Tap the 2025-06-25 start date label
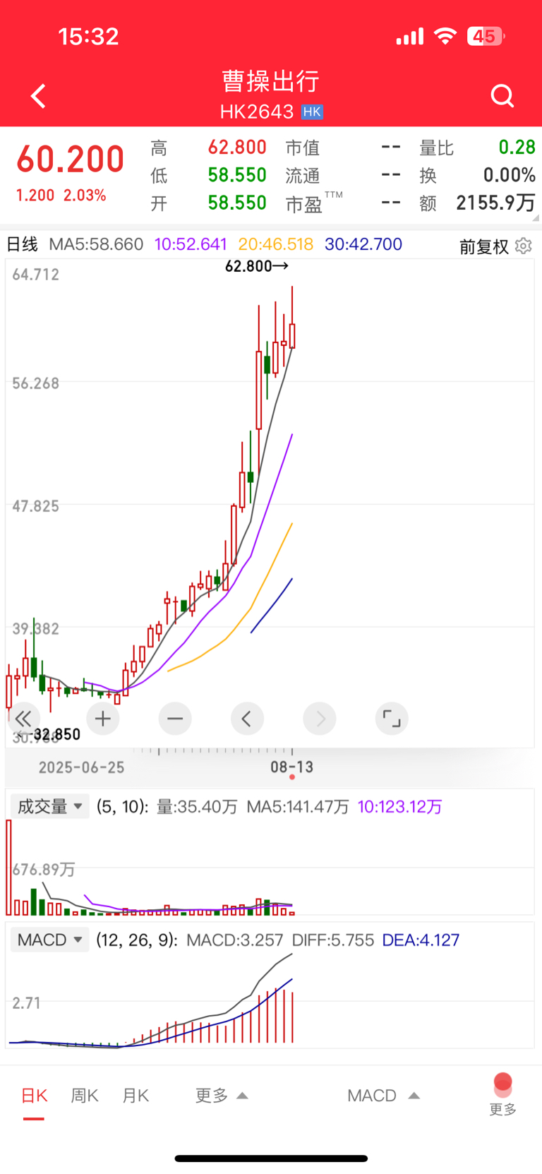The height and width of the screenshot is (1174, 542). [81, 767]
